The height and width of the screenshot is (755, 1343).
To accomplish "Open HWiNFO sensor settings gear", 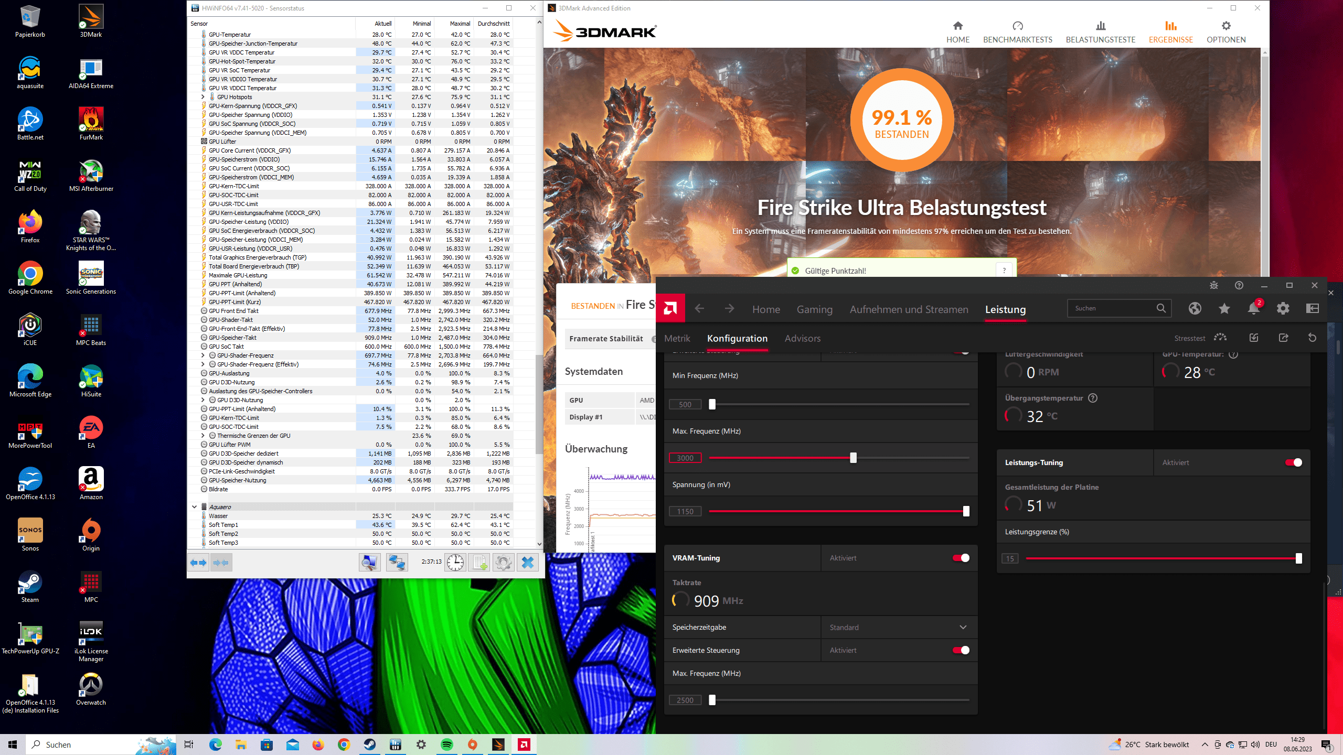I will click(503, 563).
